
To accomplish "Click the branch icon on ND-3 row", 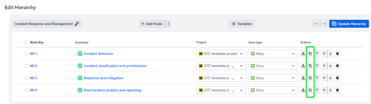I will [x=317, y=78].
